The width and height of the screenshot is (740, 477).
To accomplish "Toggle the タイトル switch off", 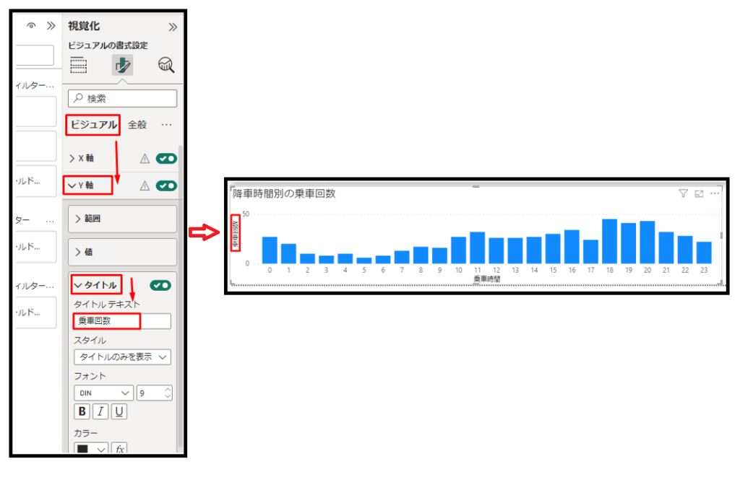I will (160, 285).
